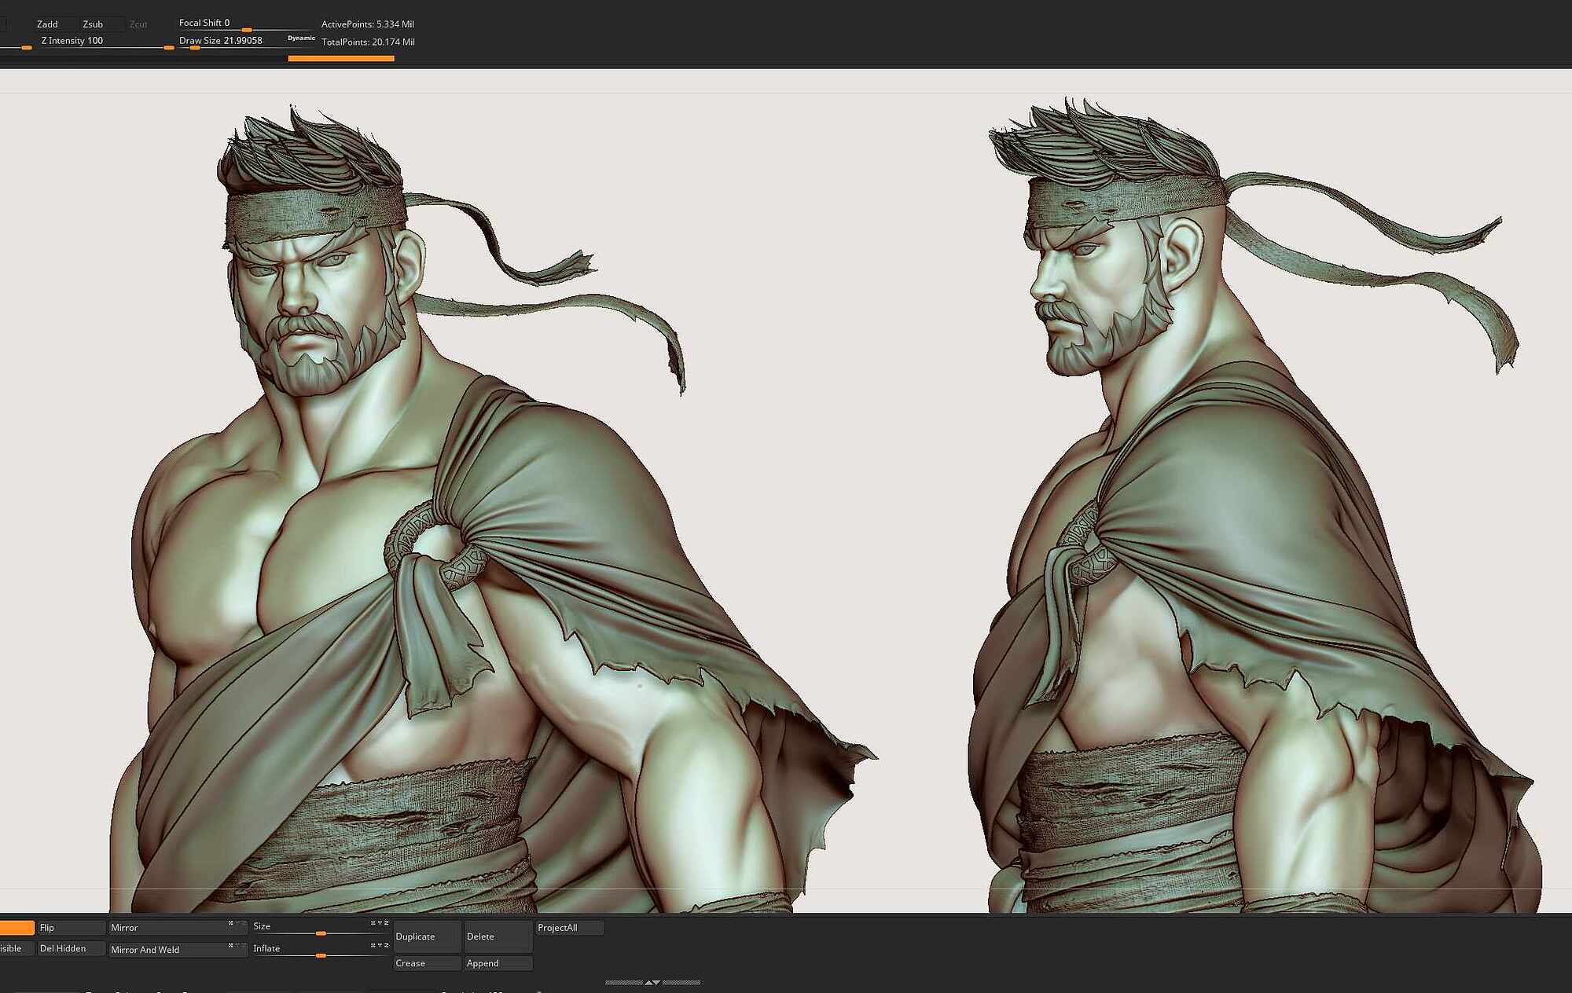Toggle X axis for the Mirror function

click(x=230, y=925)
